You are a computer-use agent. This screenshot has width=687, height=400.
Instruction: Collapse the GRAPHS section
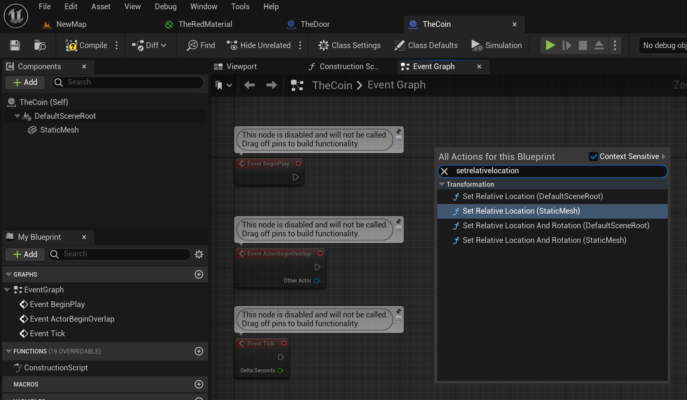point(8,274)
